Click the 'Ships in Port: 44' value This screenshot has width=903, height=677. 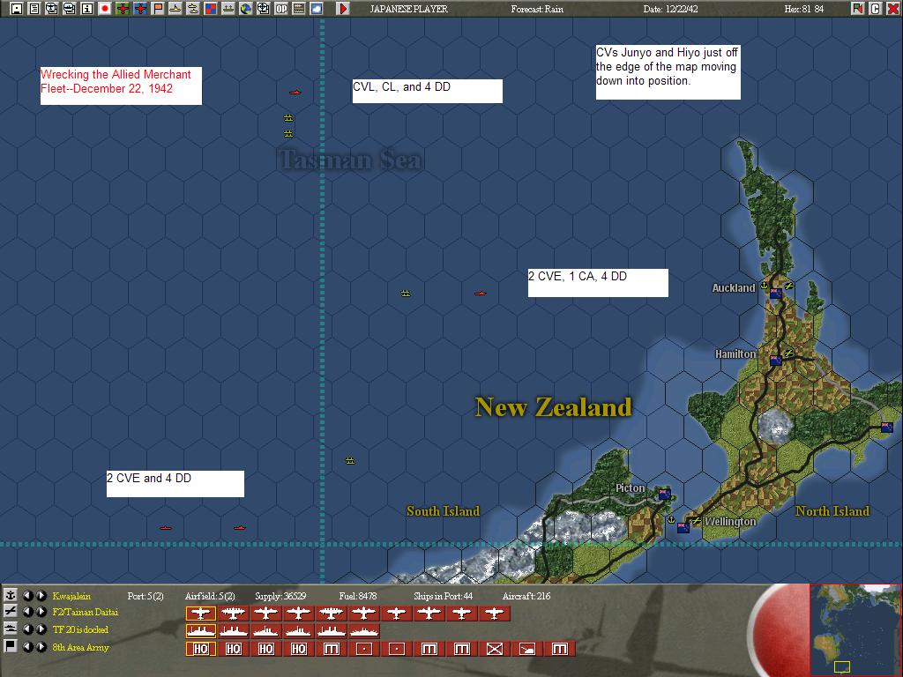443,596
